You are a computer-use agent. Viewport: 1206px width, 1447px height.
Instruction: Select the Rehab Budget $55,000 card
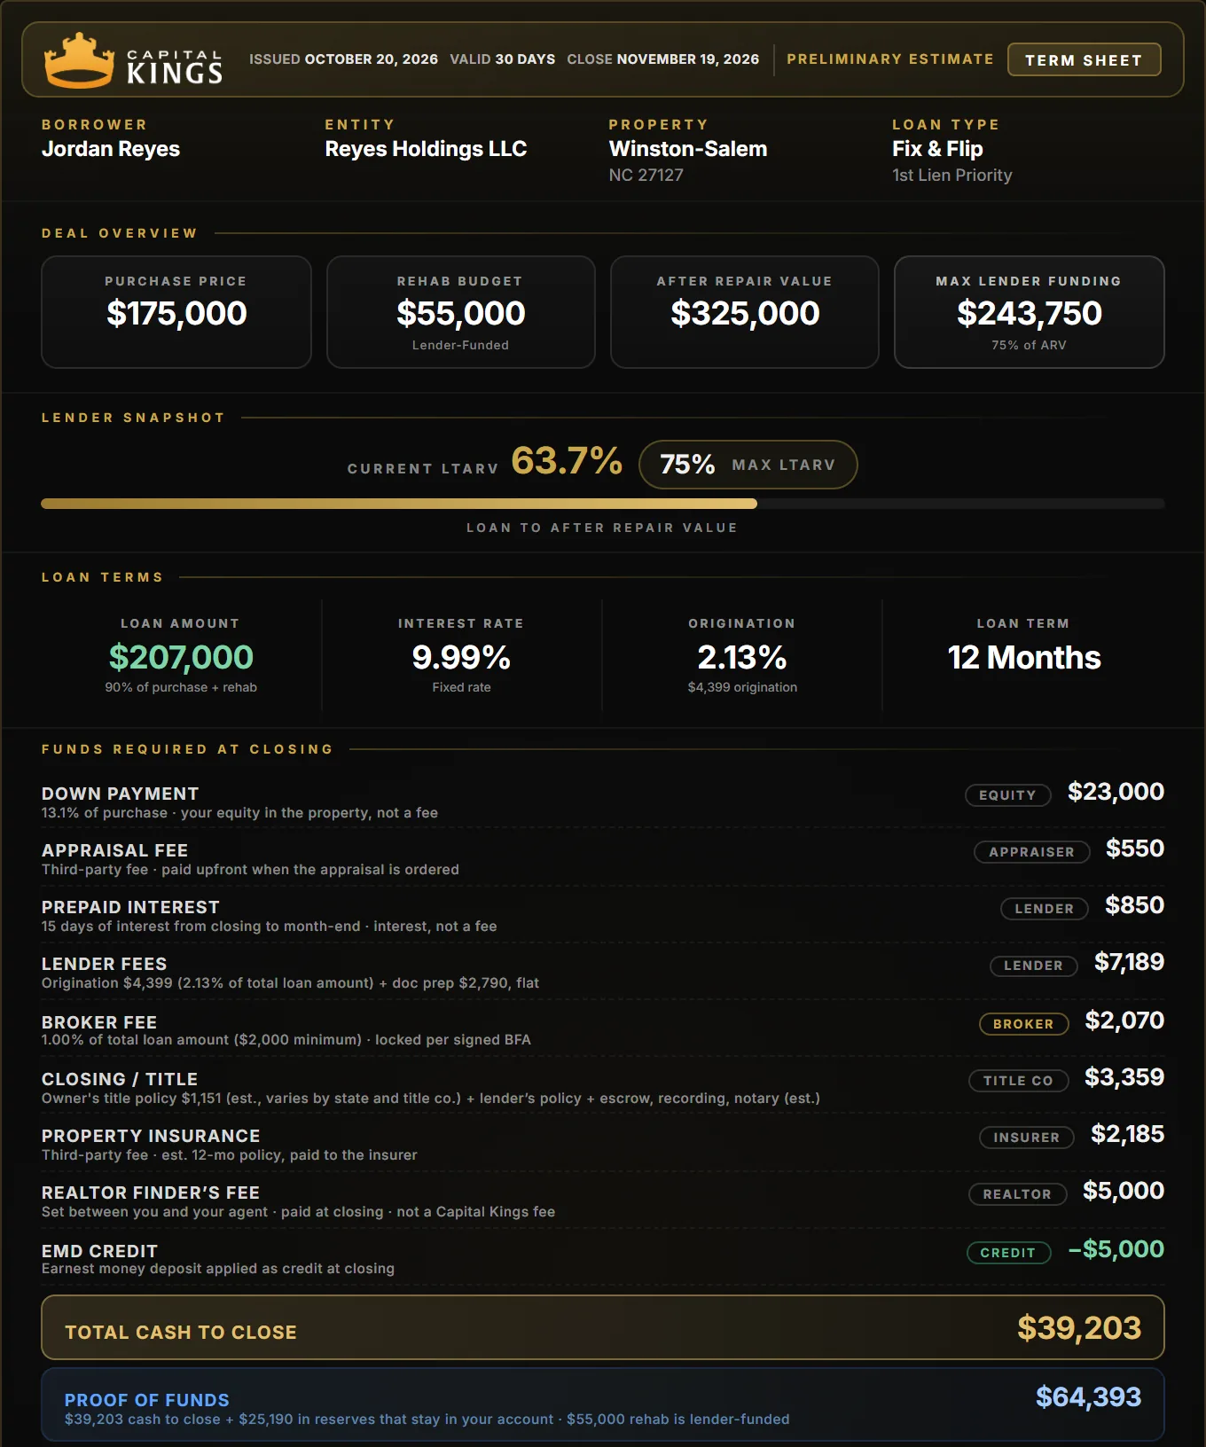click(x=461, y=312)
